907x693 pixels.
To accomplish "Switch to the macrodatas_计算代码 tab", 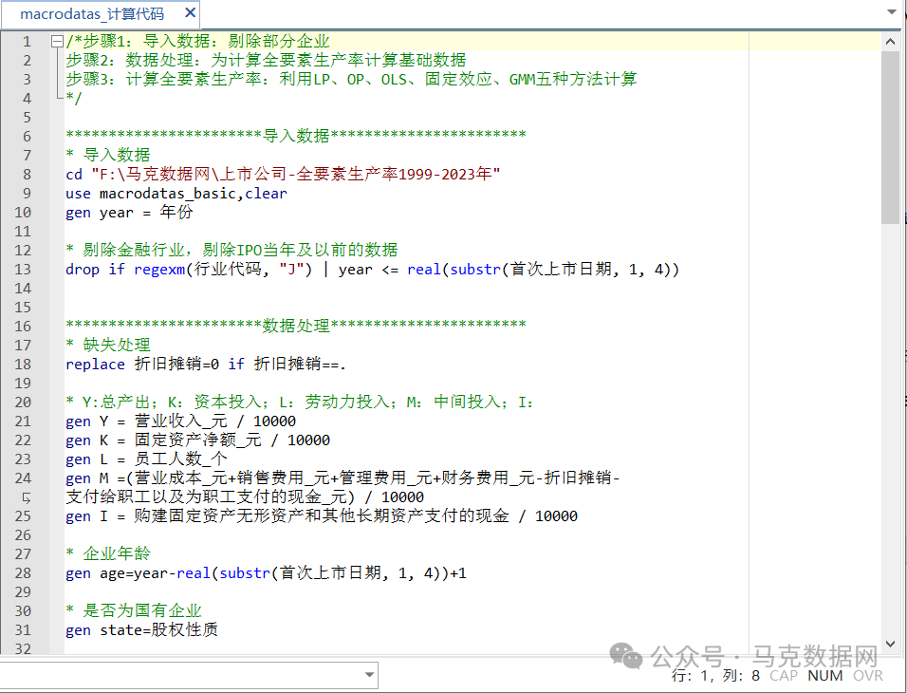I will pyautogui.click(x=92, y=14).
